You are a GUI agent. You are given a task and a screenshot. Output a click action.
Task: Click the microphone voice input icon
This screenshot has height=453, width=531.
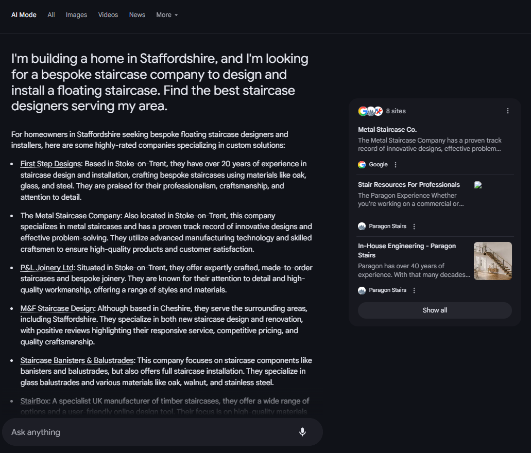pyautogui.click(x=302, y=432)
